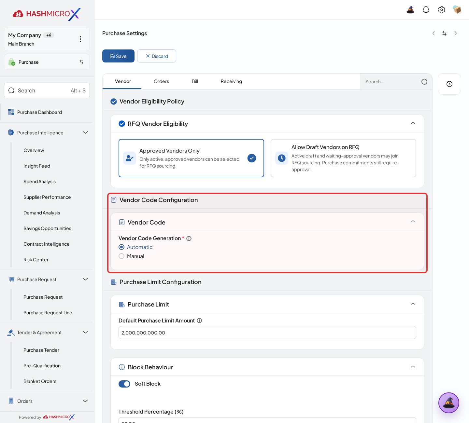Open Supplier Performance in the sidebar
The image size is (469, 423).
47,197
